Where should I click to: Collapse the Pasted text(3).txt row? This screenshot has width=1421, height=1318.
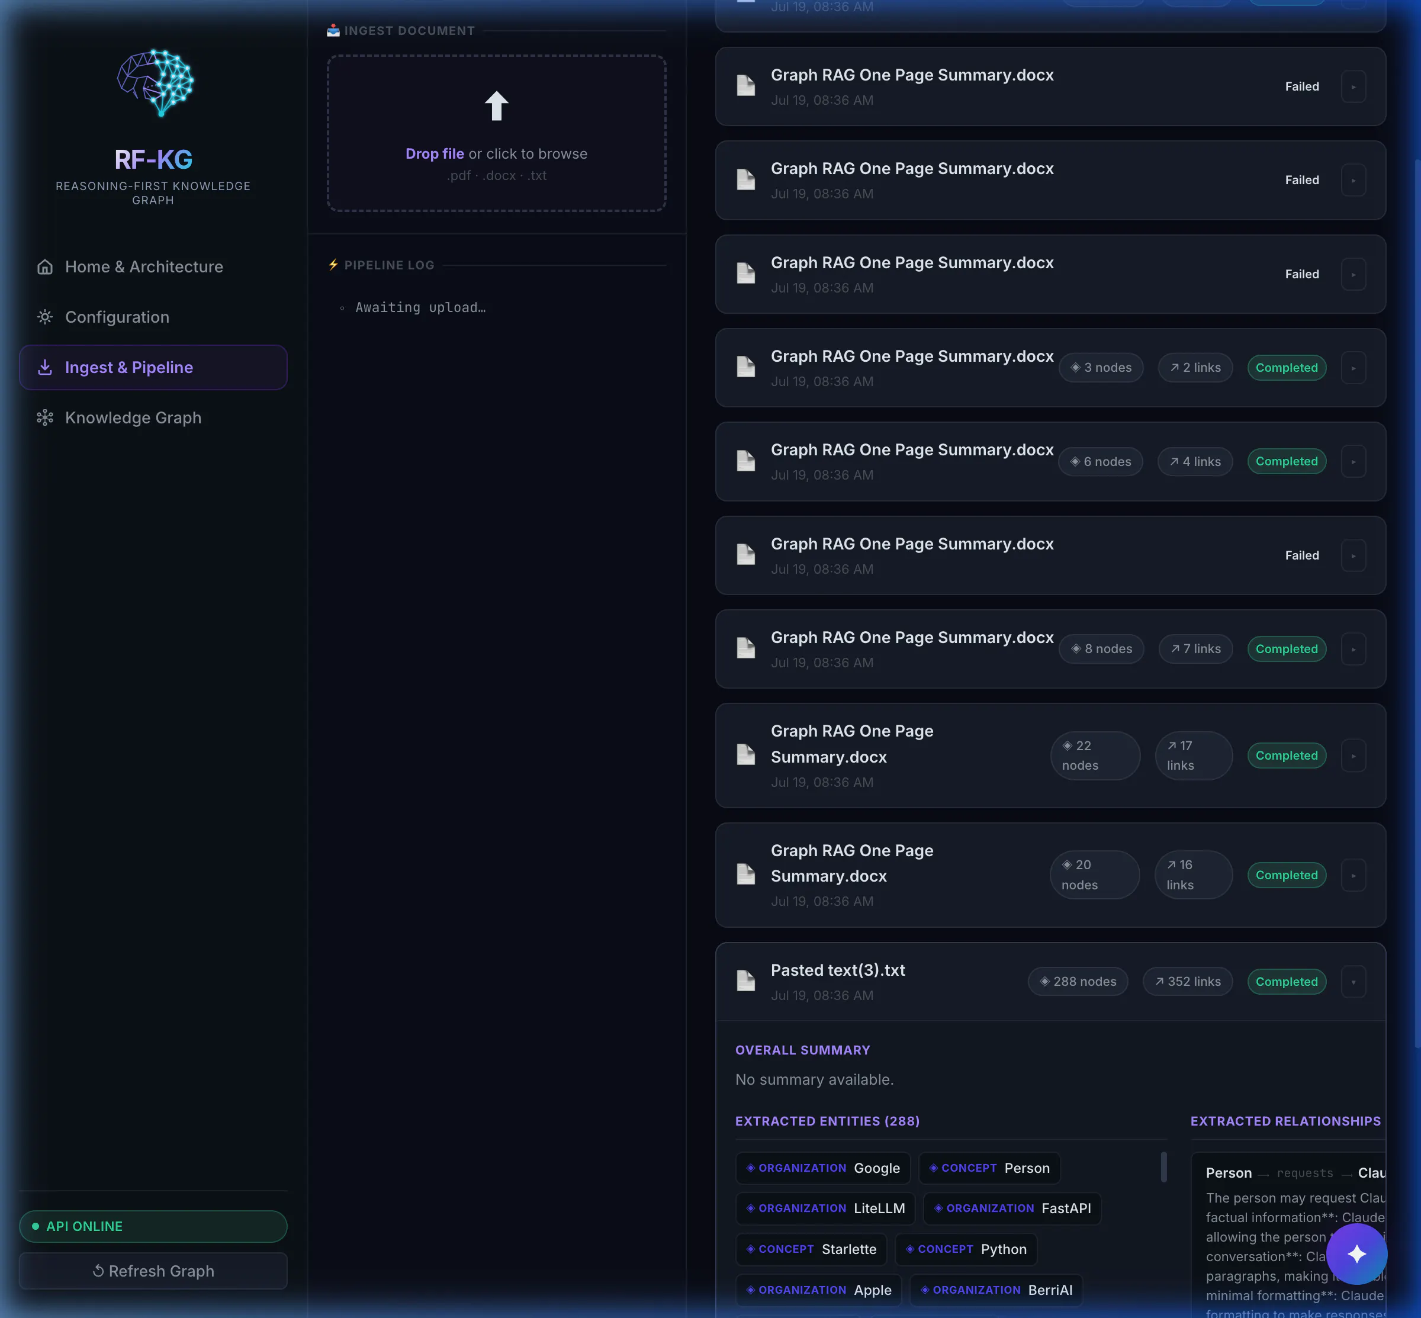(x=1354, y=981)
